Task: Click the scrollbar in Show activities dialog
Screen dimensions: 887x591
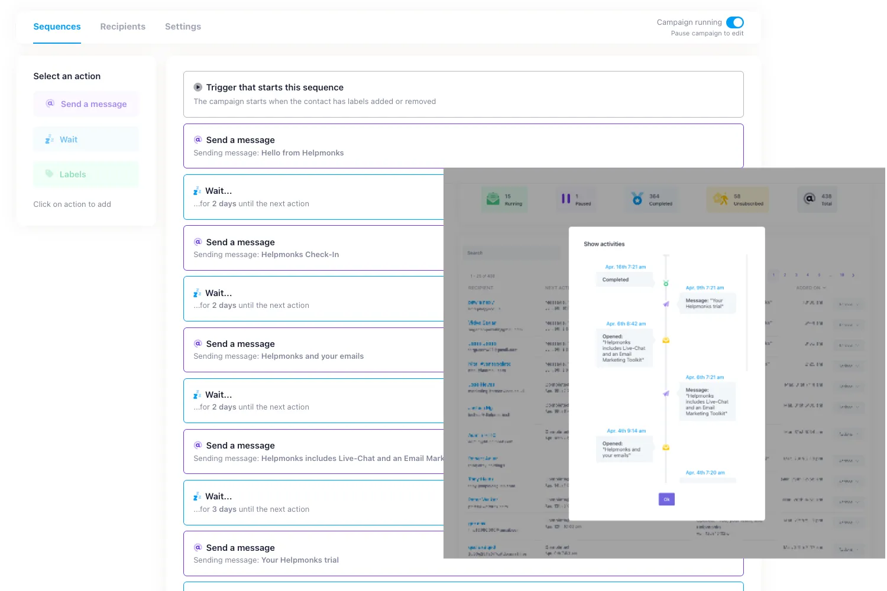Action: tap(747, 313)
